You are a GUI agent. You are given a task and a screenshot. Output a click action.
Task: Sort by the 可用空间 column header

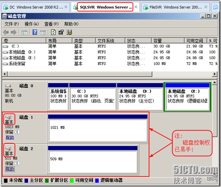[196, 41]
